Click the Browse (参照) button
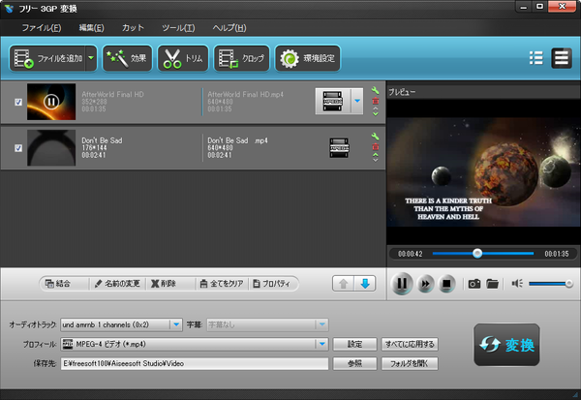 [354, 363]
